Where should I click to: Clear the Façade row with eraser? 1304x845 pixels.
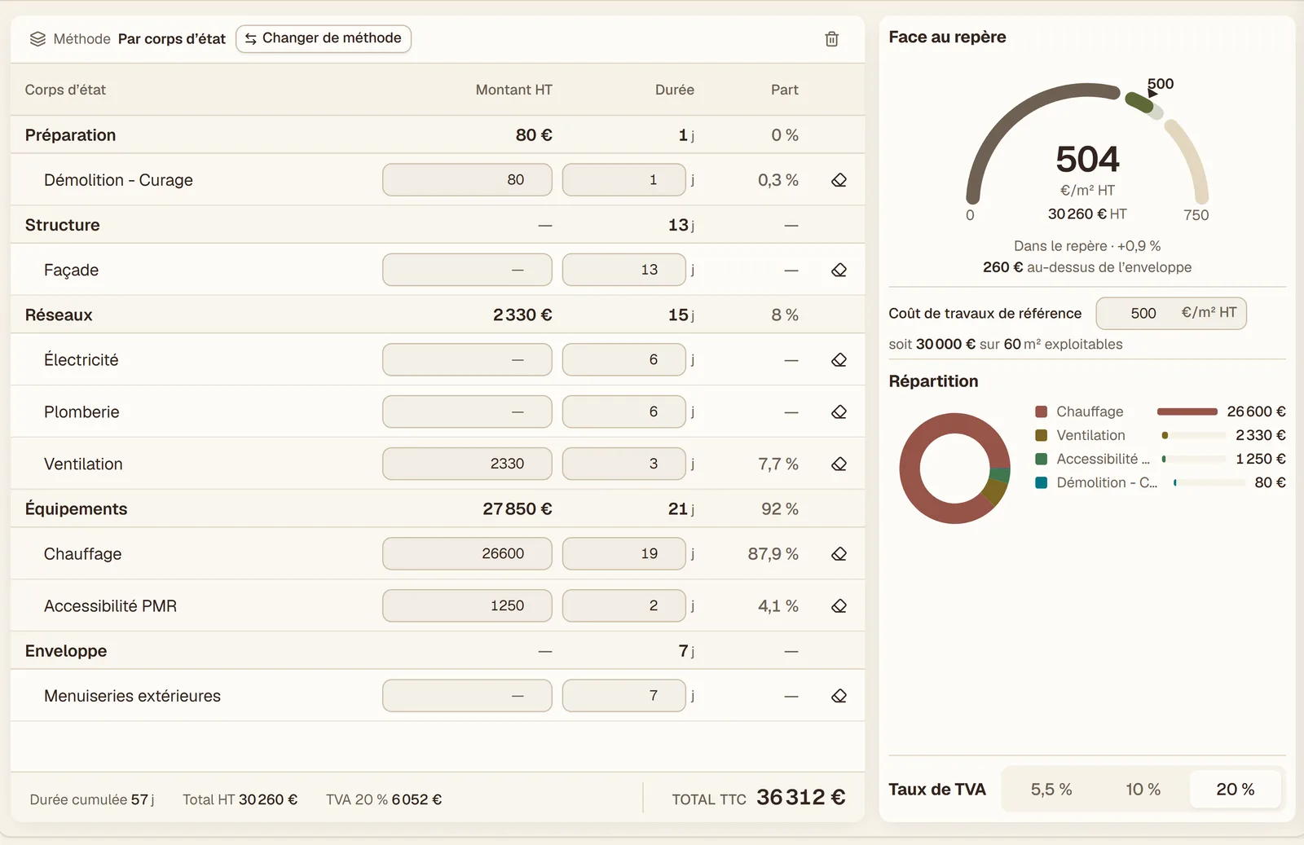click(839, 270)
